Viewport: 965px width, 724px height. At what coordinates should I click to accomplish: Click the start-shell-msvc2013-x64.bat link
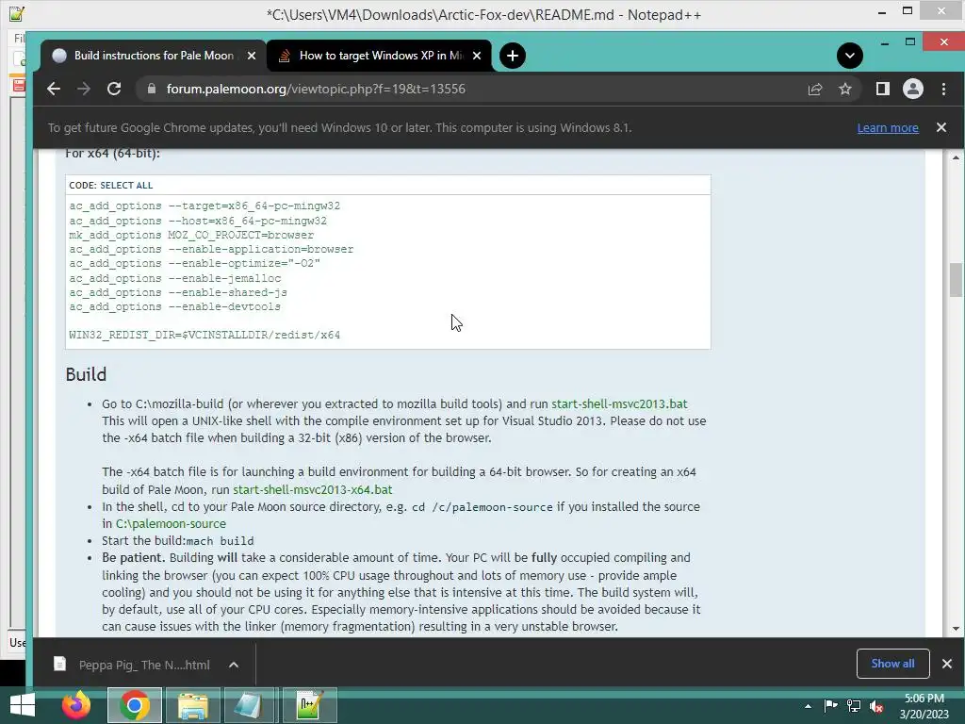[313, 489]
